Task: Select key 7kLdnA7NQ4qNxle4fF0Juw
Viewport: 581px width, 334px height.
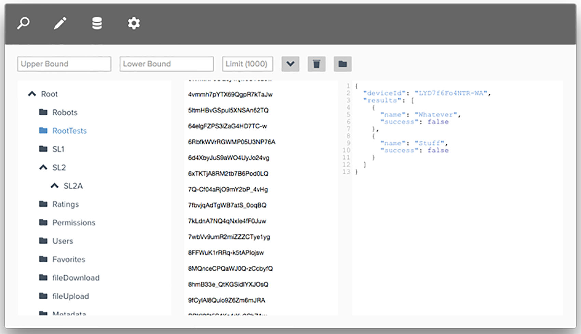Action: coord(227,221)
